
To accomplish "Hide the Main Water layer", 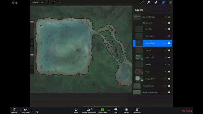I will click(x=169, y=57).
